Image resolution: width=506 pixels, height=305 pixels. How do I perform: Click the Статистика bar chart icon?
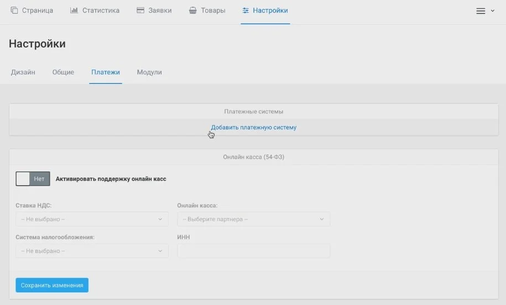point(74,10)
